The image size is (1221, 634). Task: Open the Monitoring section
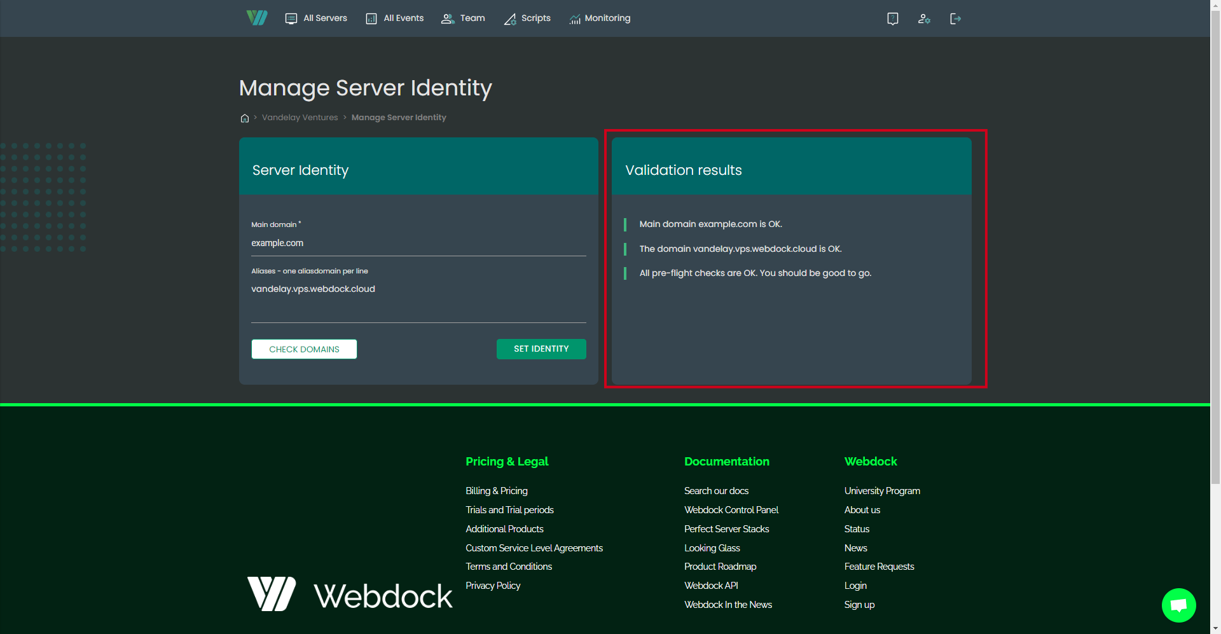[x=600, y=18]
